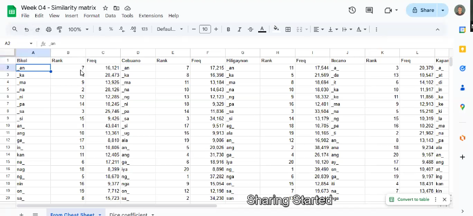
Task: Click the print icon
Action: (x=49, y=29)
